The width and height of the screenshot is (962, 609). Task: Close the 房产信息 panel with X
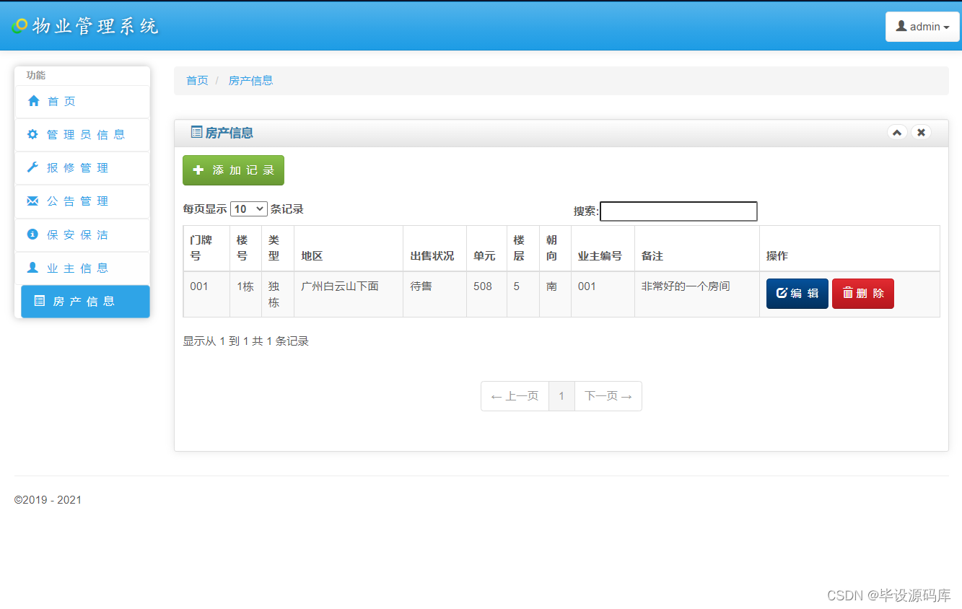(921, 132)
